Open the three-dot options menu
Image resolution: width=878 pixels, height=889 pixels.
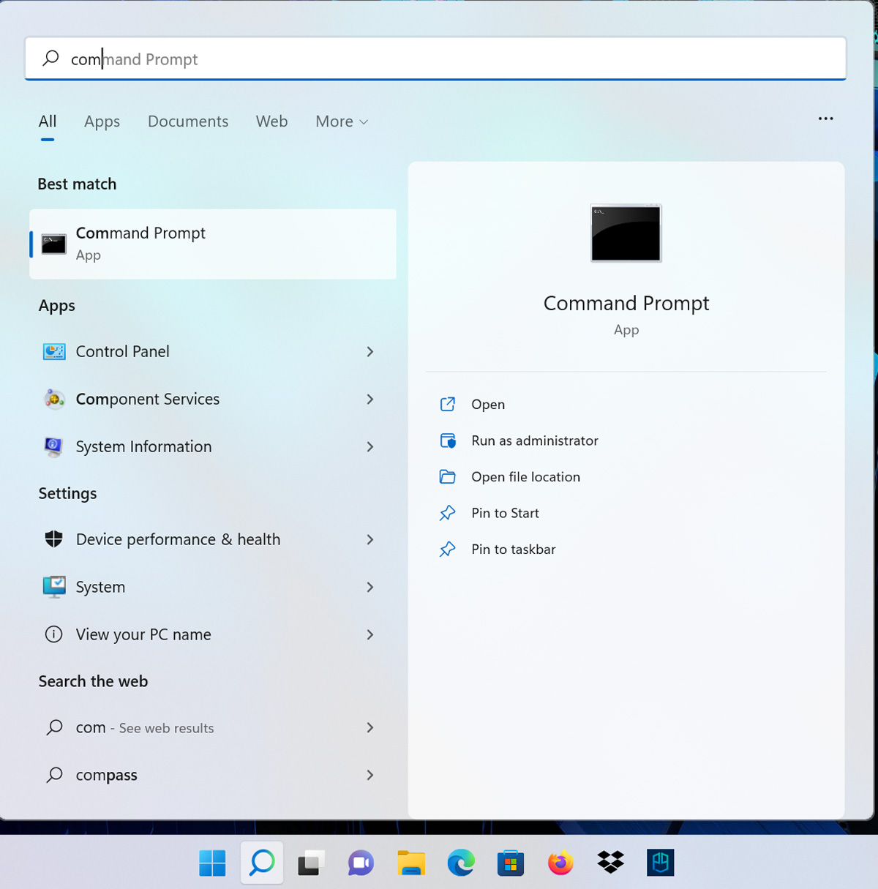(826, 119)
